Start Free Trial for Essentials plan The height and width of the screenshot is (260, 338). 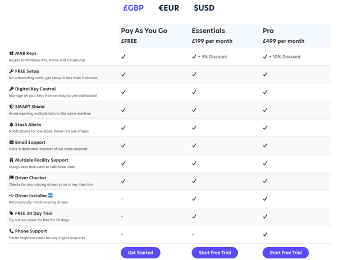click(214, 253)
